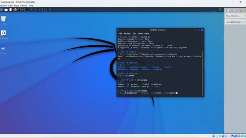The height and width of the screenshot is (138, 246).
Task: Open the Home folder desktop icon
Action: click(x=3, y=50)
